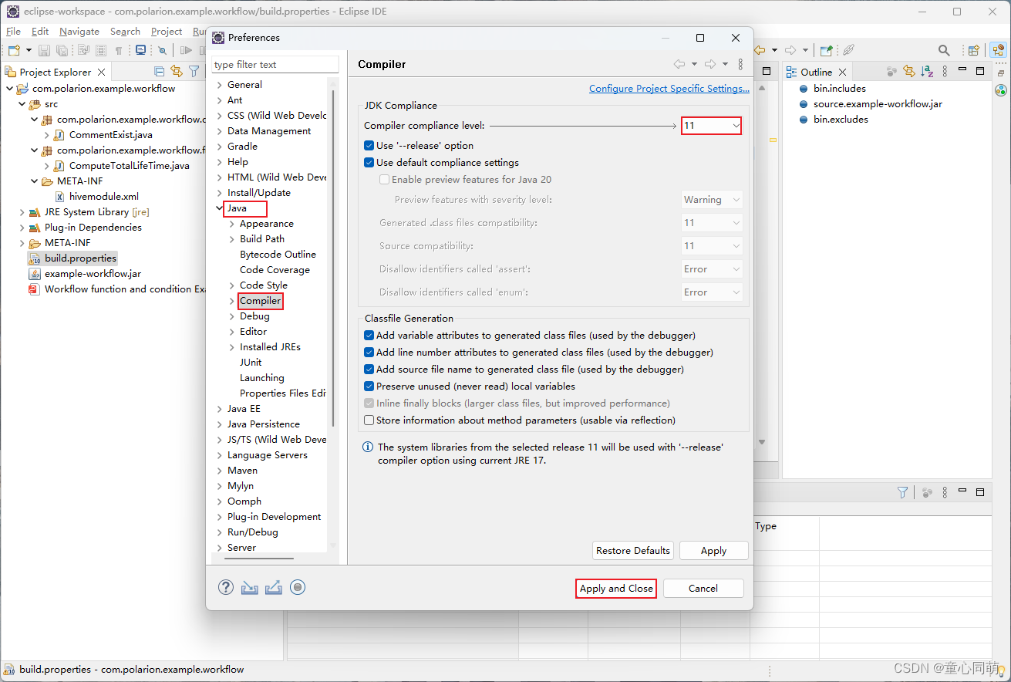Open the Search menu

(125, 32)
